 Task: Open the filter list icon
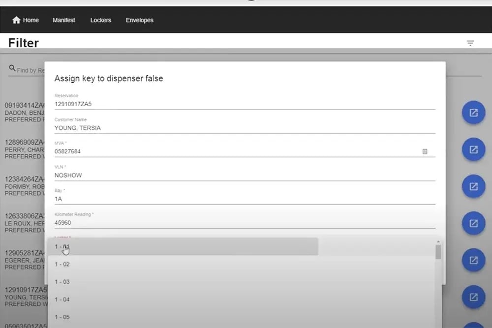(x=470, y=43)
